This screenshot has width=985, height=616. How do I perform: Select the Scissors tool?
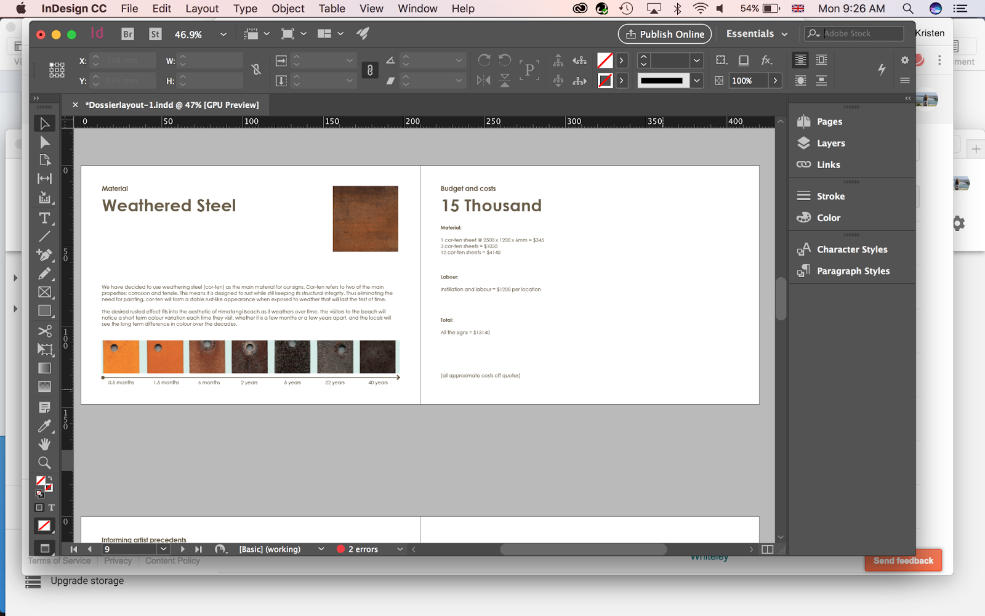[44, 331]
